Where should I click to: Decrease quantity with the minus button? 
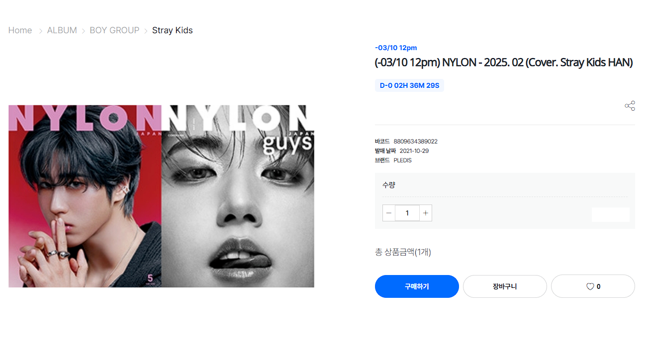pos(389,213)
